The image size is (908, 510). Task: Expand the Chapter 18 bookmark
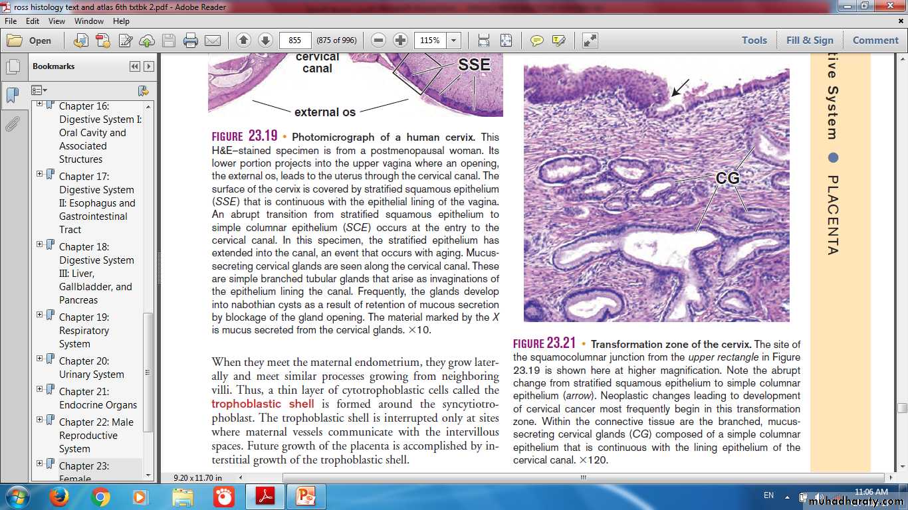coord(40,244)
